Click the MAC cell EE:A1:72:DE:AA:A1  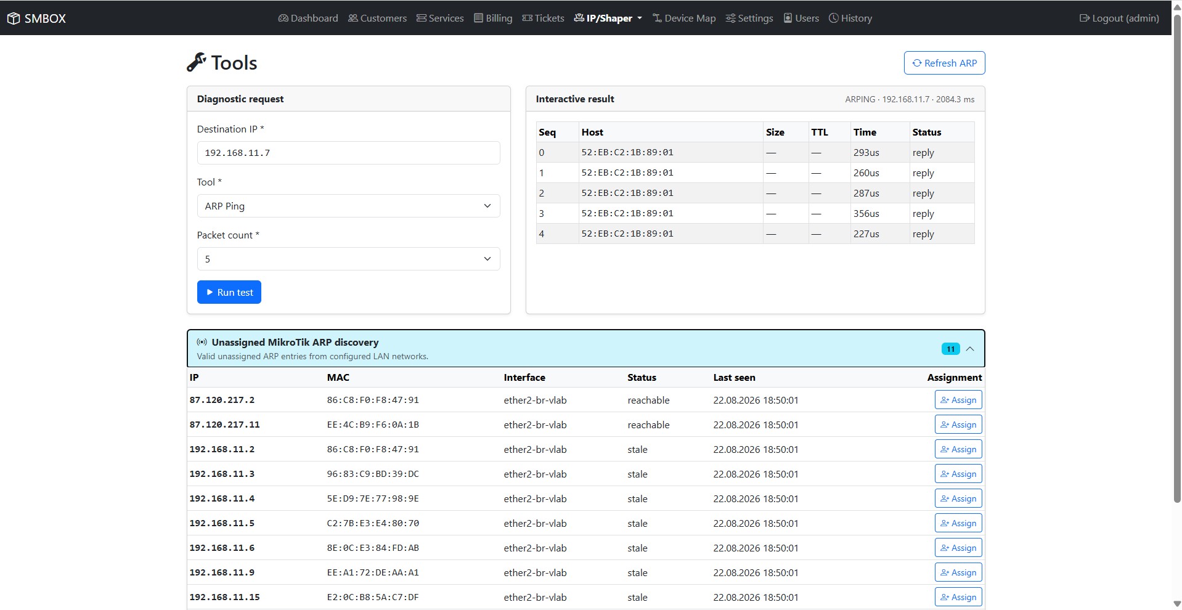point(373,572)
